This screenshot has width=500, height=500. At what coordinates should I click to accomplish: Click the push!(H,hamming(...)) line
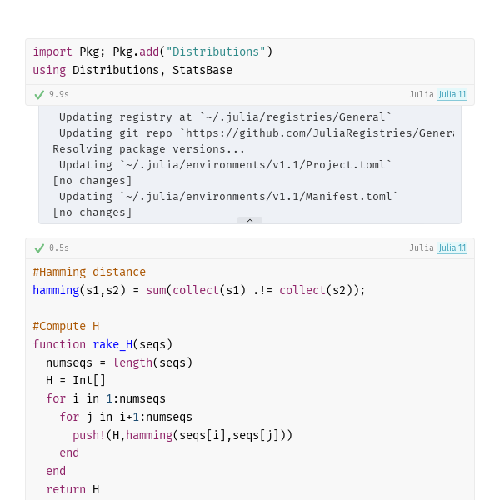[x=182, y=435]
